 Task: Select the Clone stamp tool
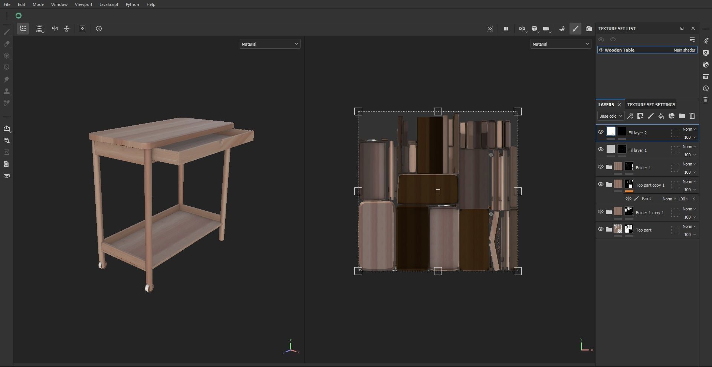tap(7, 91)
